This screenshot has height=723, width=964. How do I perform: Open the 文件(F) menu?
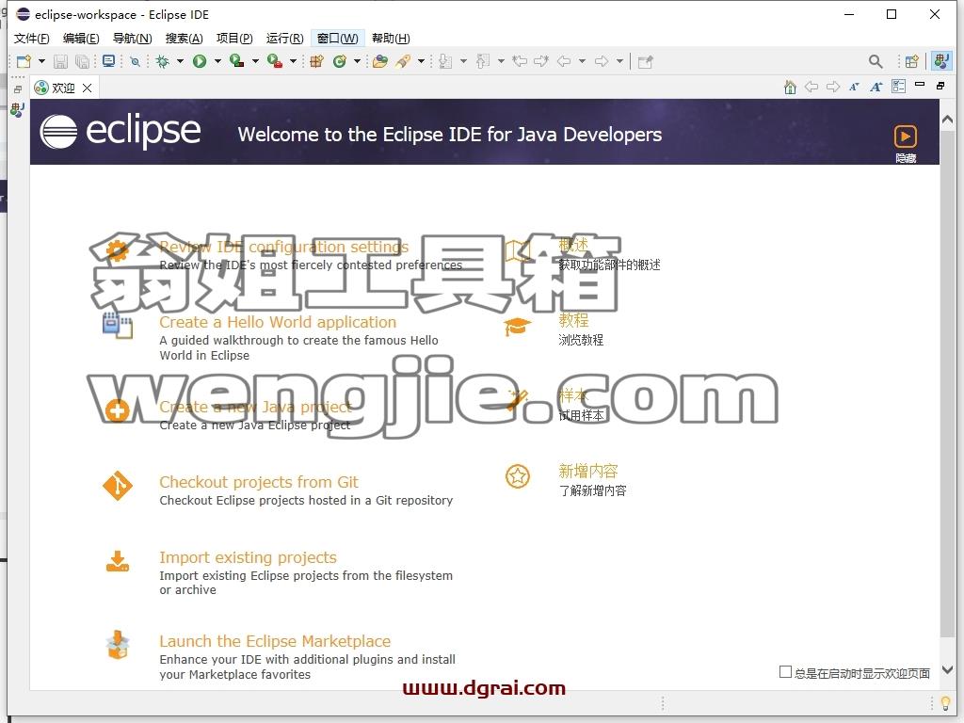tap(31, 39)
